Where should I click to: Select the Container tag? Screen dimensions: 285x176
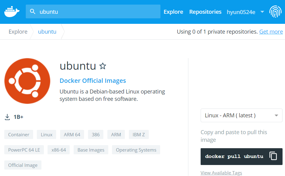pyautogui.click(x=19, y=134)
